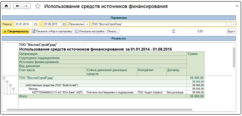Click the start date field 01.01.2014

24,24
